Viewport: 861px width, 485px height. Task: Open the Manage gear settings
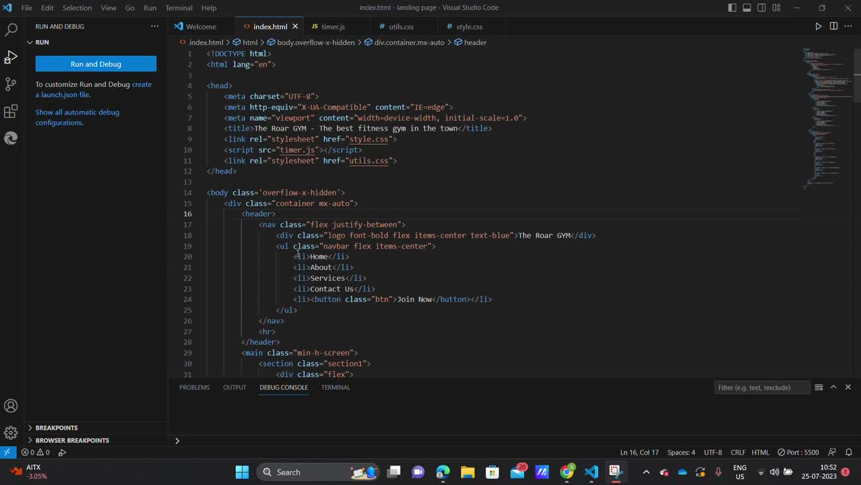coord(11,432)
